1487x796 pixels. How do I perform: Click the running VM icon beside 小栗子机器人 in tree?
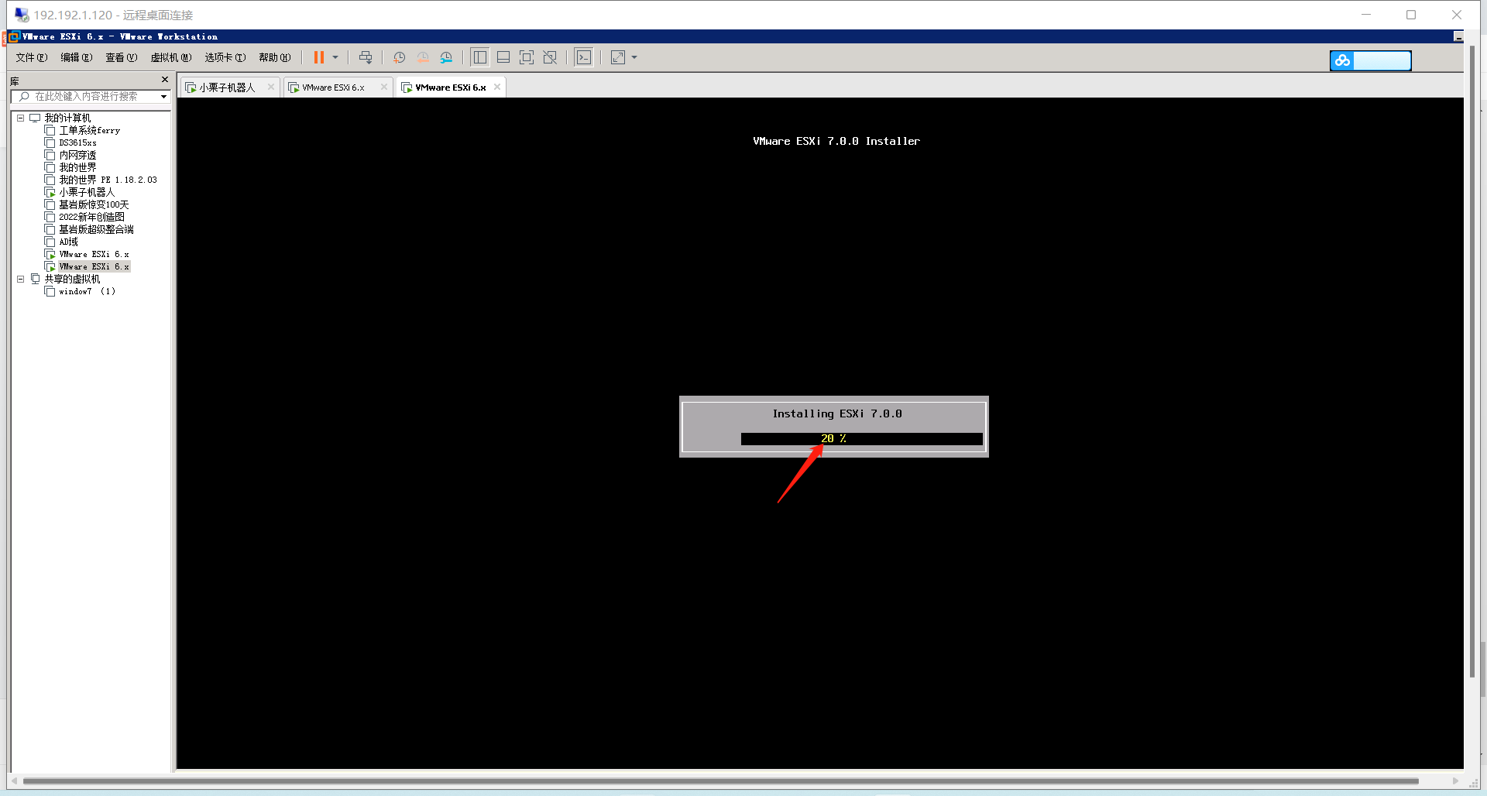[x=50, y=192]
